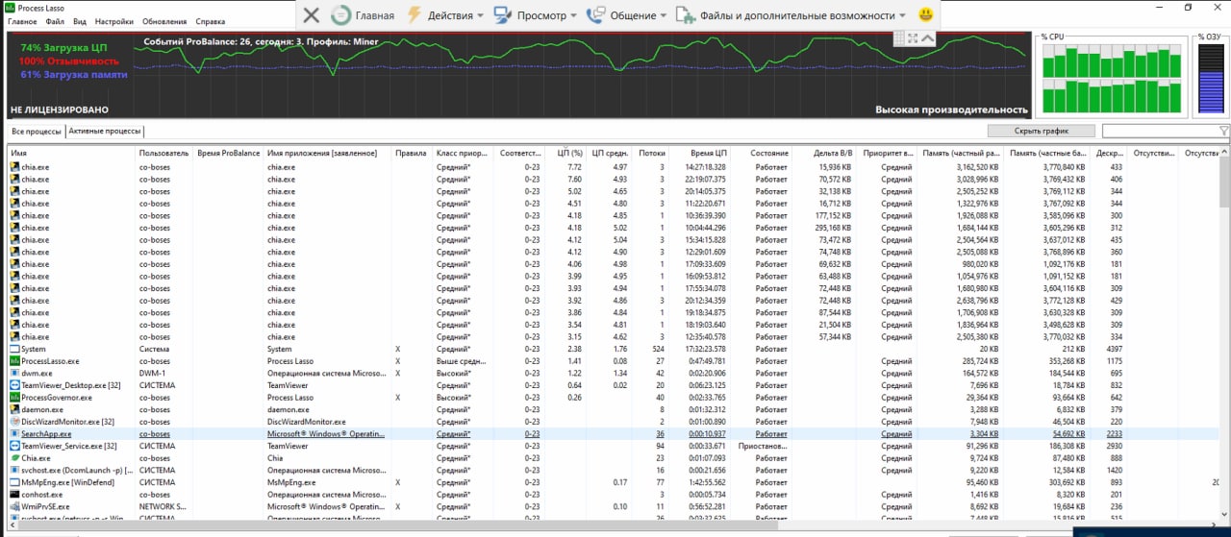Screen dimensions: 1231x537
Task: Switch to the Все процессы tab
Action: point(37,131)
